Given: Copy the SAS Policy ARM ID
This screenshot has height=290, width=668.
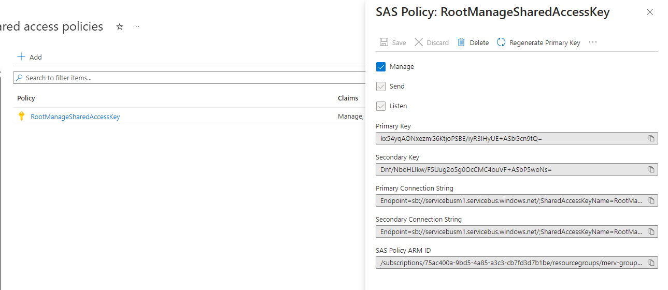Looking at the screenshot, I should pyautogui.click(x=651, y=263).
